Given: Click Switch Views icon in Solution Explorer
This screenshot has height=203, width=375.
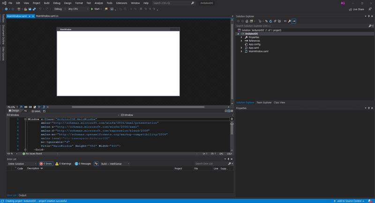Looking at the screenshot, I should [x=251, y=21].
